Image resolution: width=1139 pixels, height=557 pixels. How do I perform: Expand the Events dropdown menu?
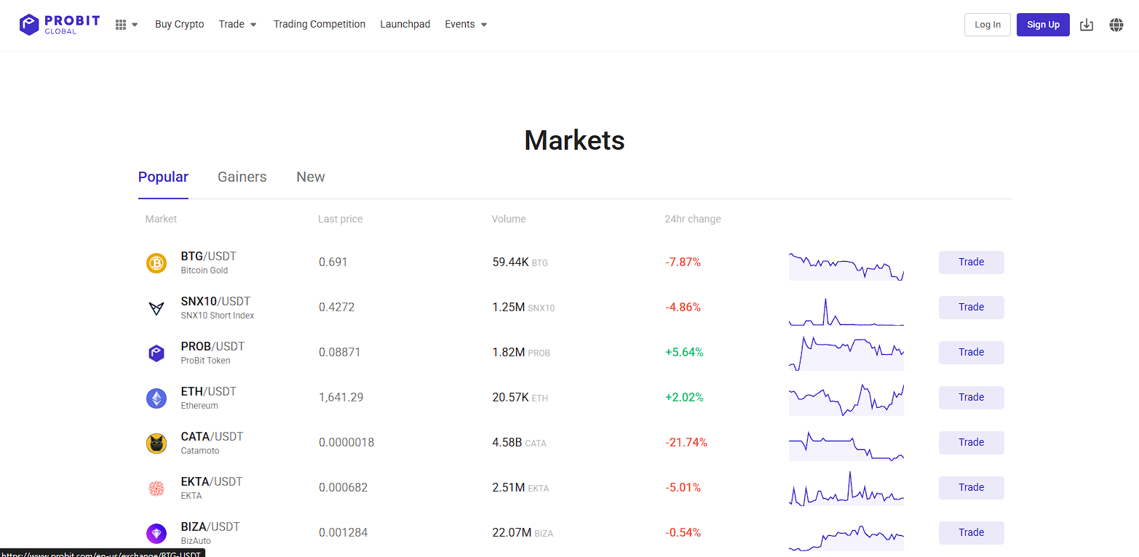(x=466, y=24)
